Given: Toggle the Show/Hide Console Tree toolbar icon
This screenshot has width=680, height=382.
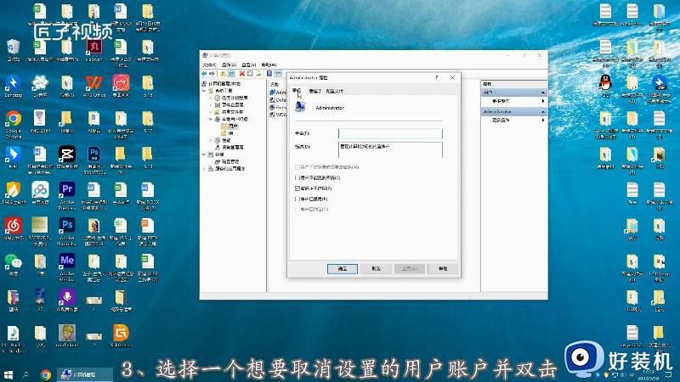Looking at the screenshot, I should click(x=231, y=74).
